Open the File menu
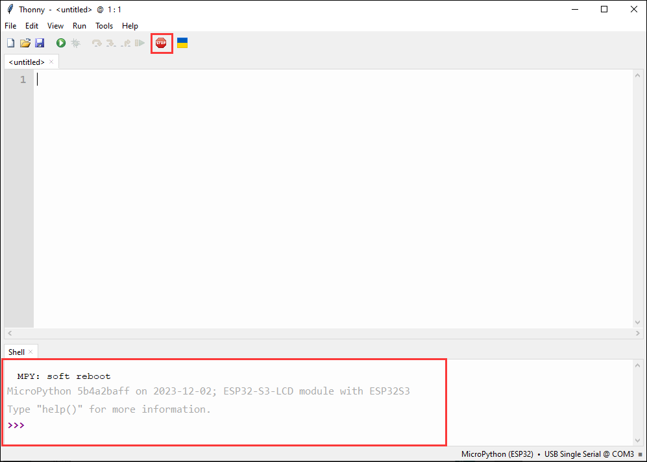Screen dimensions: 647x462 [10, 26]
